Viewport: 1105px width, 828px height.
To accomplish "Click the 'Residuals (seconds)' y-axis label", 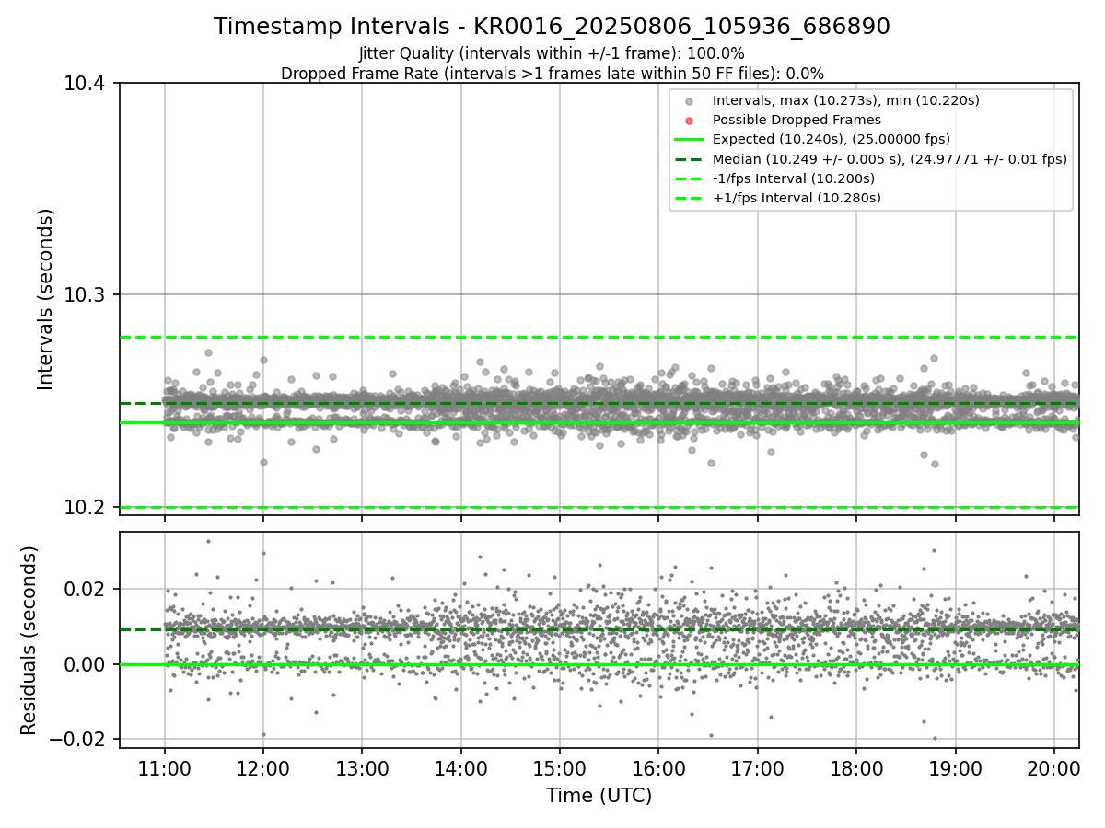I will click(x=29, y=640).
